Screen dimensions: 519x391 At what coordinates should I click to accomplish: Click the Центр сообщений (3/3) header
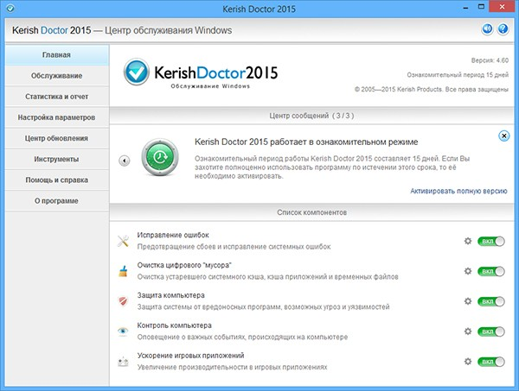pos(311,116)
